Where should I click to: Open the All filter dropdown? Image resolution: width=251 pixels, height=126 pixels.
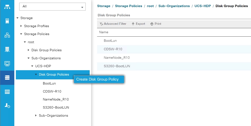(52, 7)
